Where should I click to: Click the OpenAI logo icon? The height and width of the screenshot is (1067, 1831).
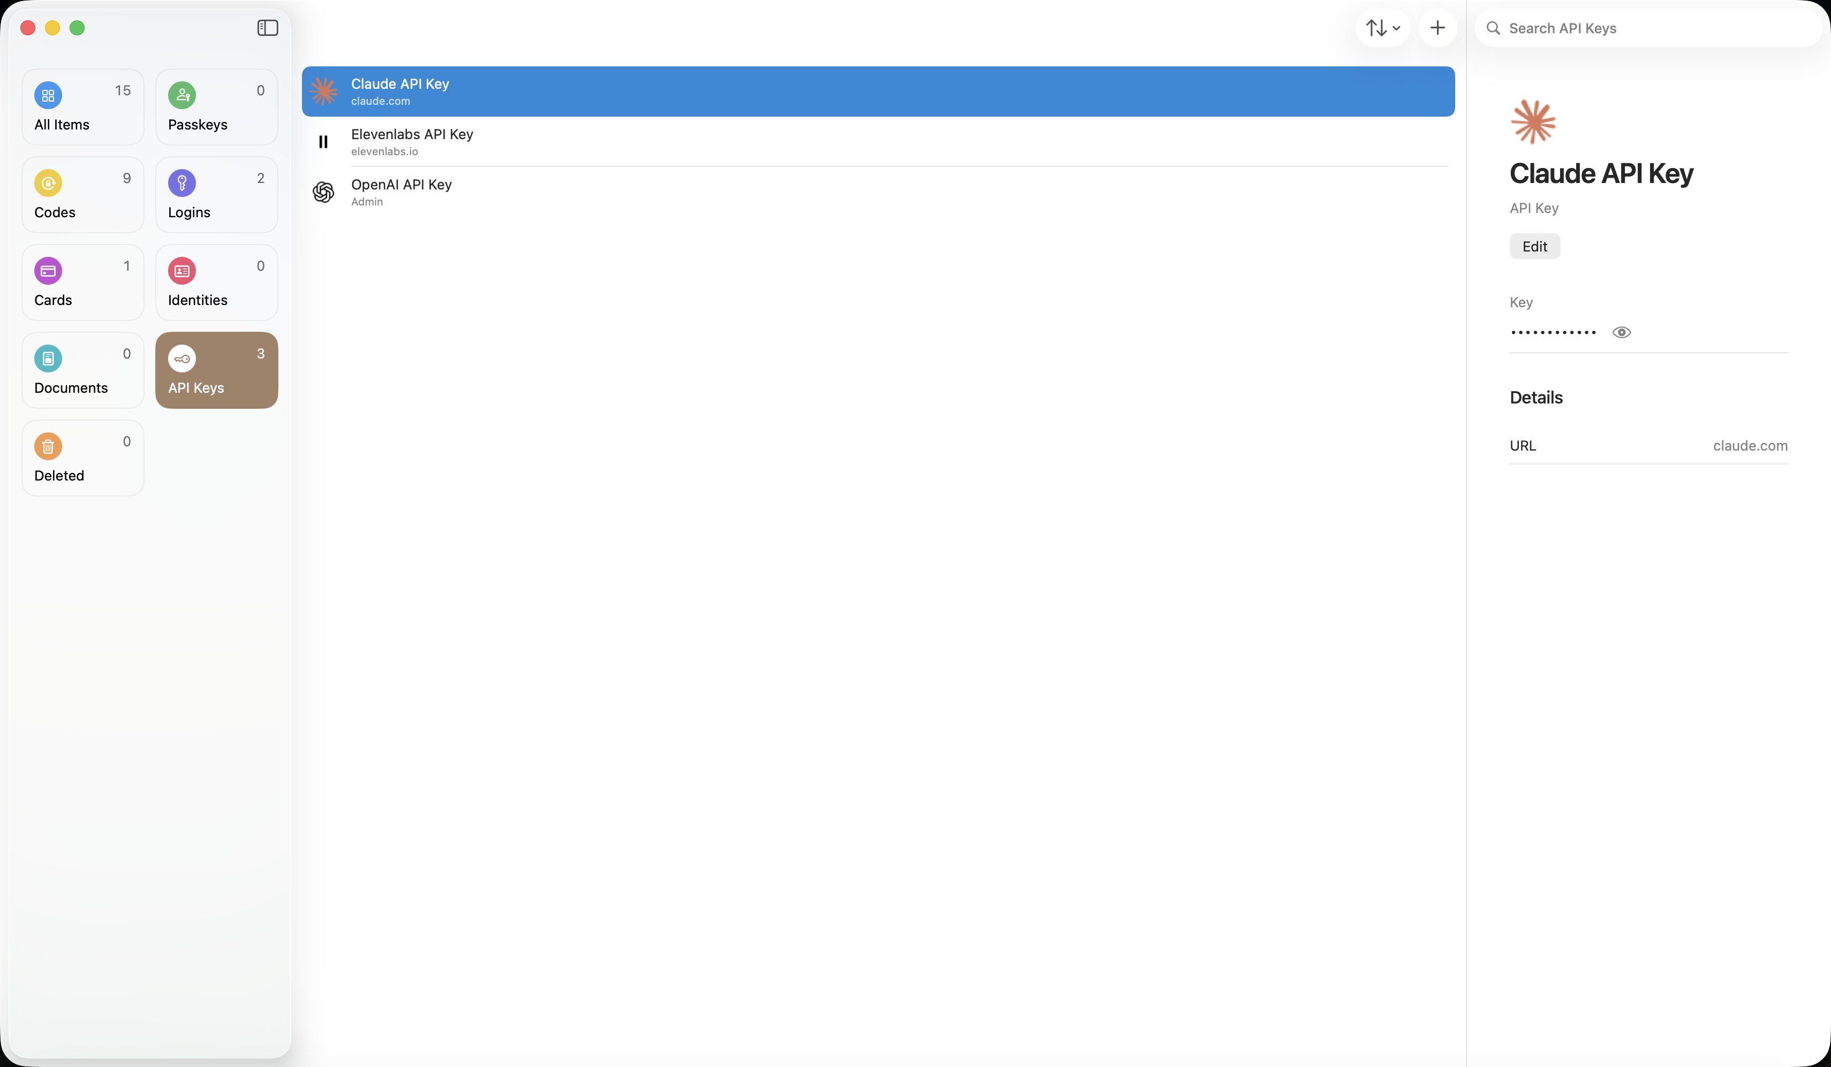323,192
